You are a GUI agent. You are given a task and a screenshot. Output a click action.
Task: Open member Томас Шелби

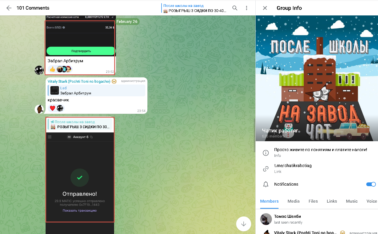pos(317,219)
